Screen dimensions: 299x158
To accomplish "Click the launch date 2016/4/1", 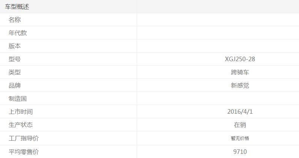I will (x=240, y=112).
